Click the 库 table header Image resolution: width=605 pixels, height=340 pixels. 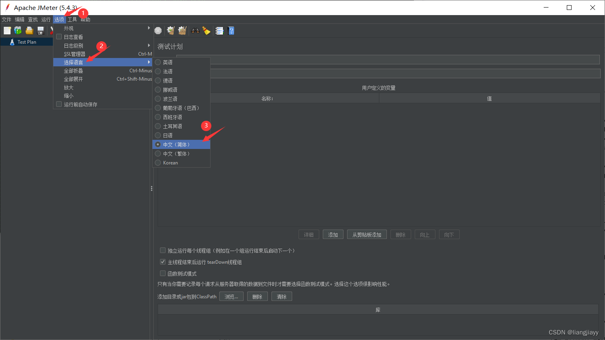pyautogui.click(x=378, y=310)
